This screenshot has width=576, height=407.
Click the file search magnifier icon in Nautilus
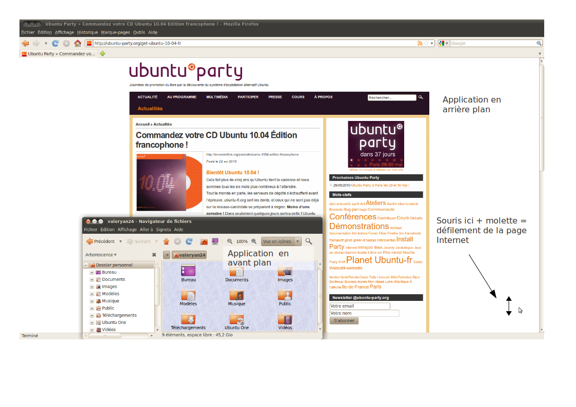pos(308,241)
